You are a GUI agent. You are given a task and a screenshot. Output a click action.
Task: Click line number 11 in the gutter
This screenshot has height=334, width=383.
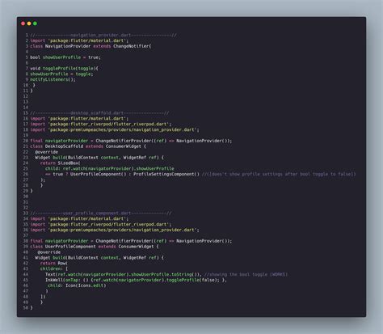[26, 91]
